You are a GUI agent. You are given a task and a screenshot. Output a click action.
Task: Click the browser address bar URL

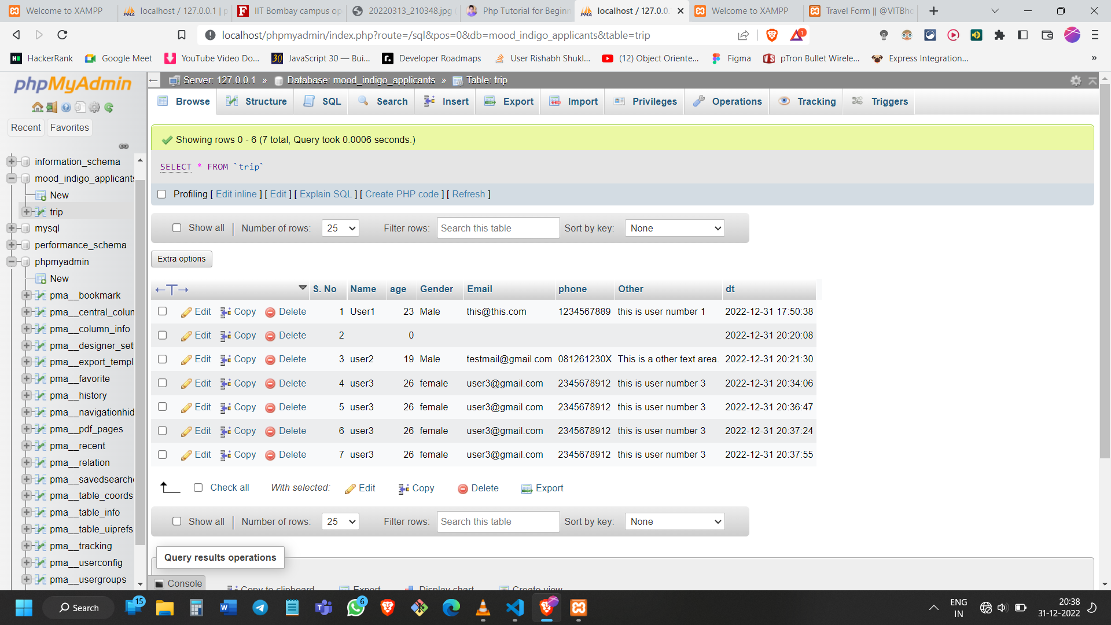[x=436, y=35]
